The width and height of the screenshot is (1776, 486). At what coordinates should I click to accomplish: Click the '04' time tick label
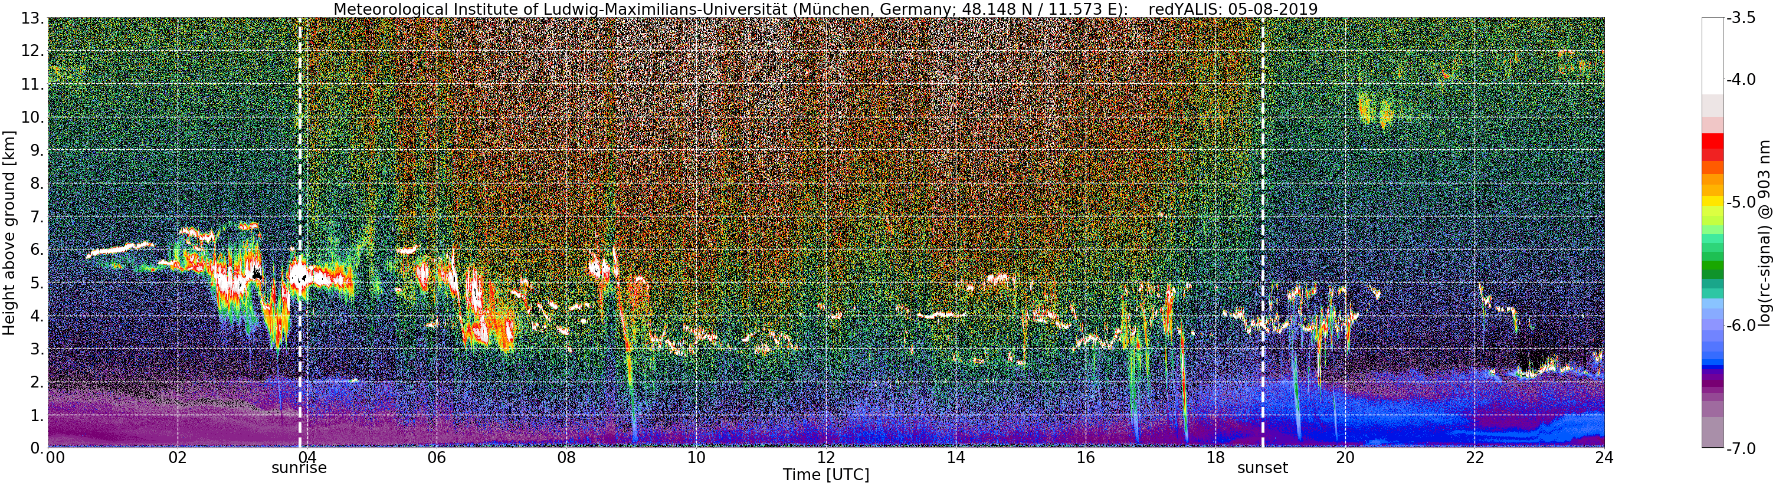[307, 457]
